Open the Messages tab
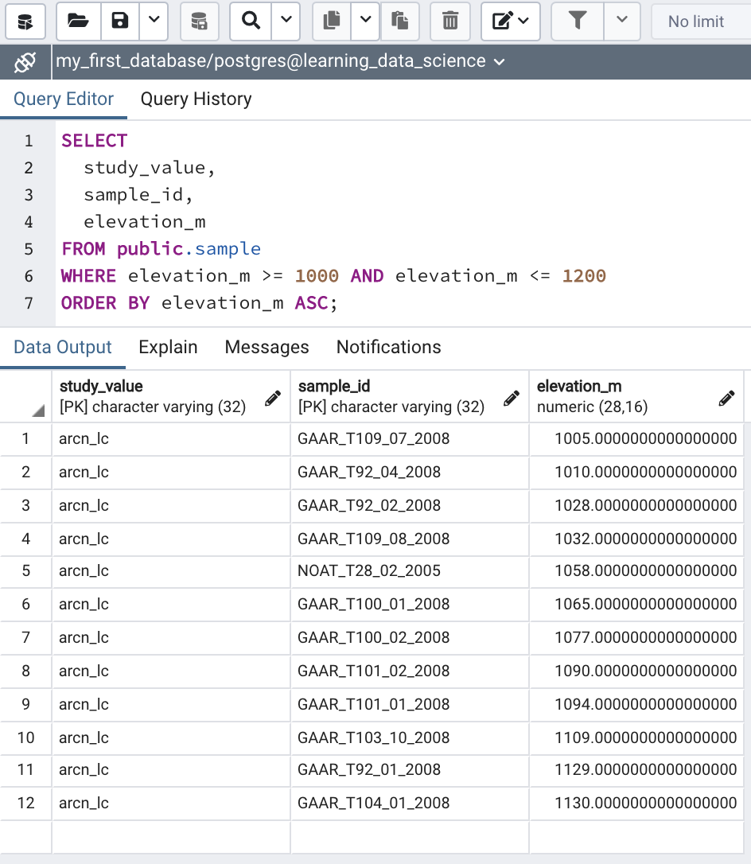The width and height of the screenshot is (751, 864). coord(267,348)
